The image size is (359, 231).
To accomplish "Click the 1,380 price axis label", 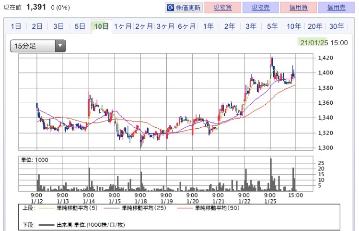I will pyautogui.click(x=325, y=88).
